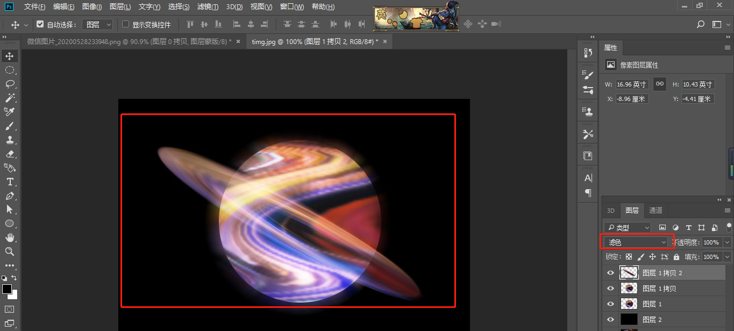Image resolution: width=734 pixels, height=331 pixels.
Task: Select the Lasso tool
Action: click(10, 84)
